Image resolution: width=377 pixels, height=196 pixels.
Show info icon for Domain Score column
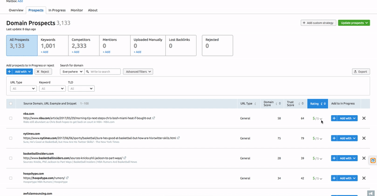point(276,103)
